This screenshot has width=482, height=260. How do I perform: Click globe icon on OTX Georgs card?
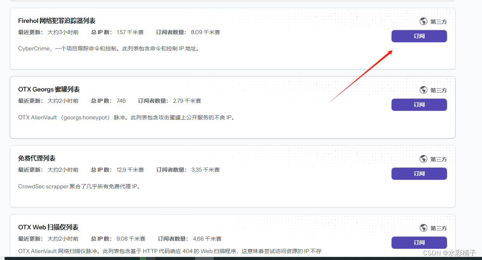tap(424, 90)
